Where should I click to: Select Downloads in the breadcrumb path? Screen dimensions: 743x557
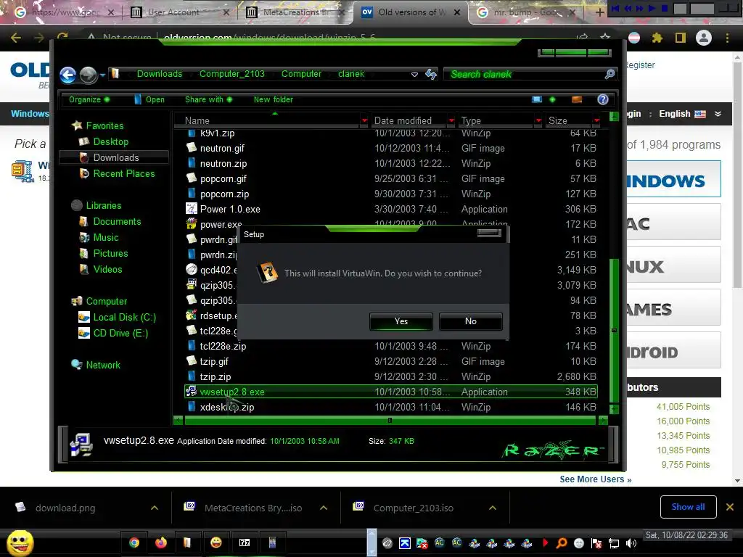tap(159, 74)
